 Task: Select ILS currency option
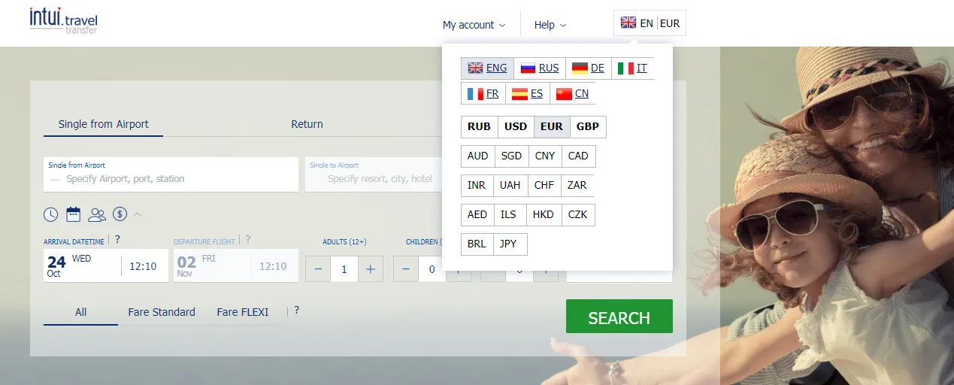click(x=509, y=214)
